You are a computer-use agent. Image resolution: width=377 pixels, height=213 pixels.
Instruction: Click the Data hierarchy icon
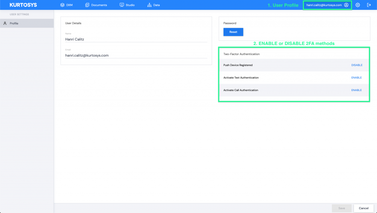pyautogui.click(x=149, y=5)
